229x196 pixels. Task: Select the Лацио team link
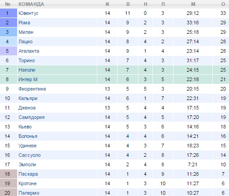25,41
